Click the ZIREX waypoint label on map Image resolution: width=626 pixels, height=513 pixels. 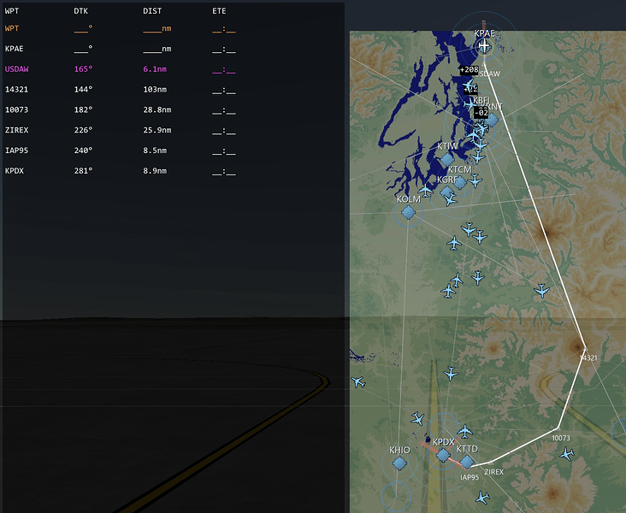click(493, 472)
